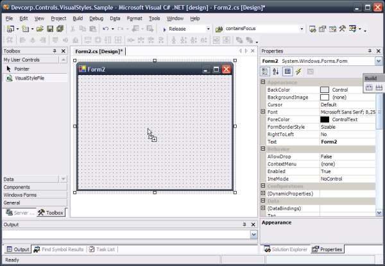385x266 pixels.
Task: Toggle Categorized view in Properties
Action: [265, 72]
